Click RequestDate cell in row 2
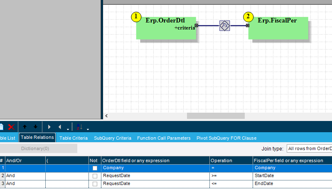This screenshot has height=190, width=332. (155, 176)
